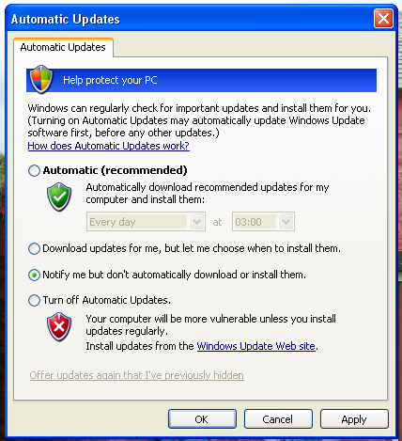
Task: Open the 03:00 time dropdown
Action: [x=263, y=222]
